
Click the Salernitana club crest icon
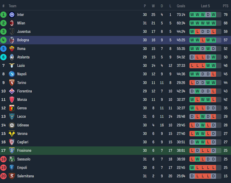(12, 176)
